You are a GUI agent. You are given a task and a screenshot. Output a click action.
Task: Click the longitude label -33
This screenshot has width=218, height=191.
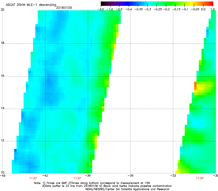pos(173,176)
